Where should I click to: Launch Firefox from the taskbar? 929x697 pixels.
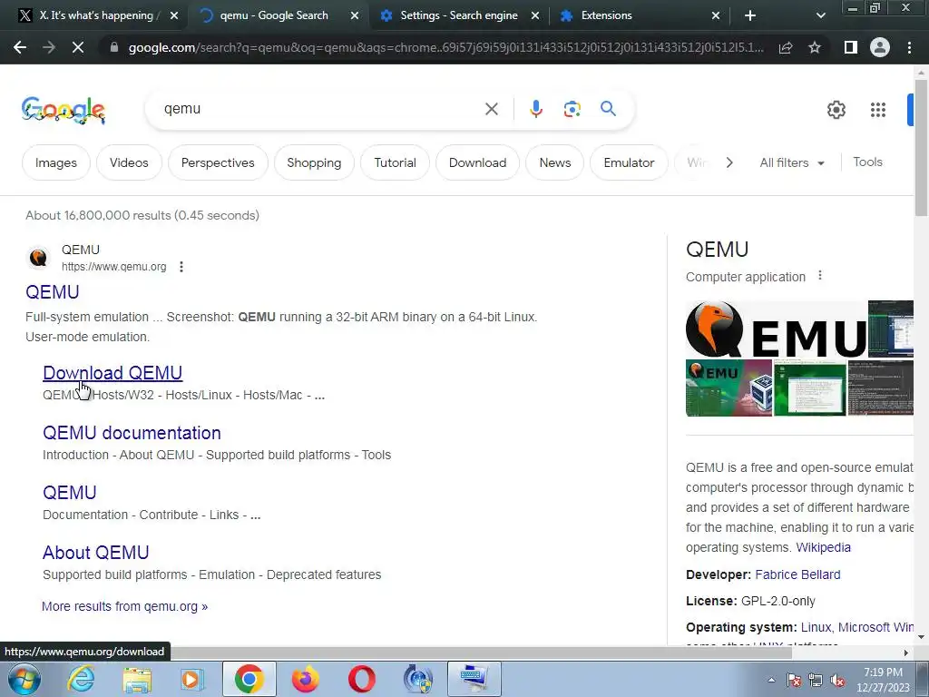click(x=306, y=679)
